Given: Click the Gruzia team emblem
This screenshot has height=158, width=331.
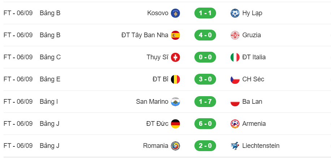Looking at the screenshot, I should [x=235, y=35].
